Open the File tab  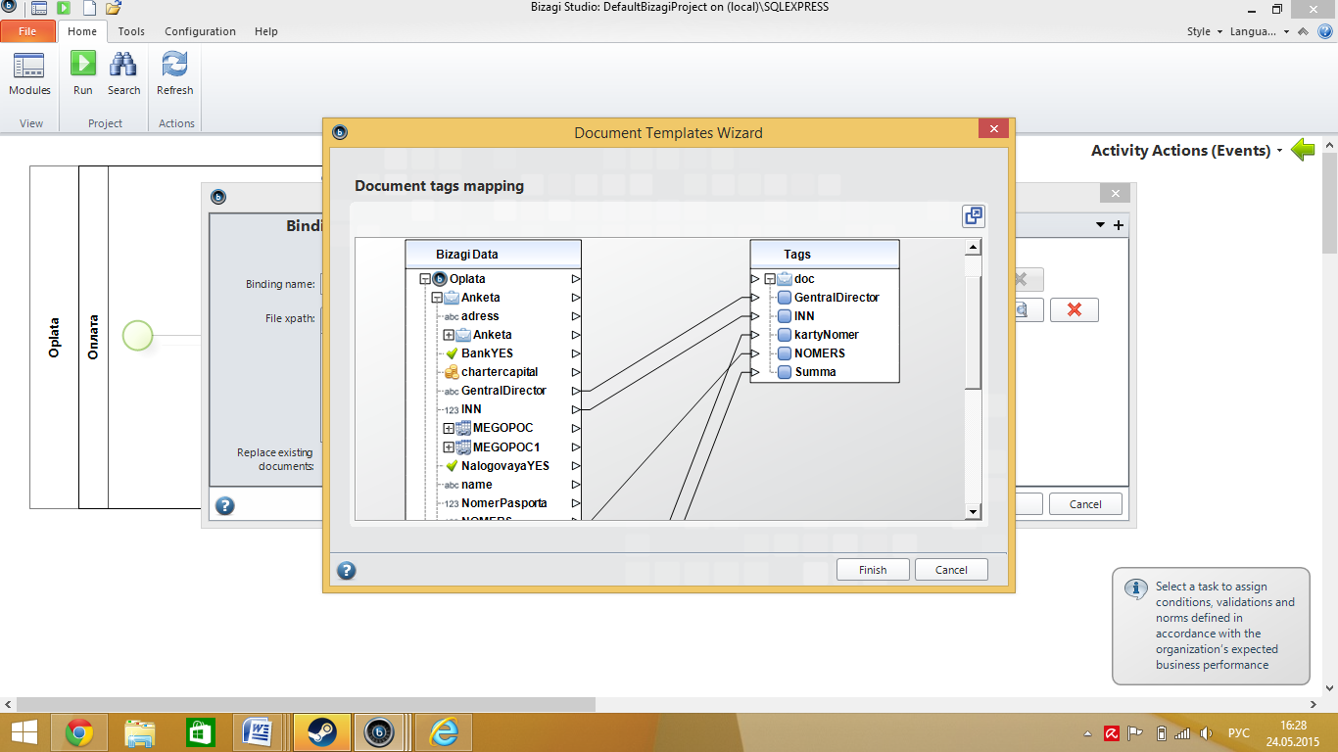tap(27, 31)
